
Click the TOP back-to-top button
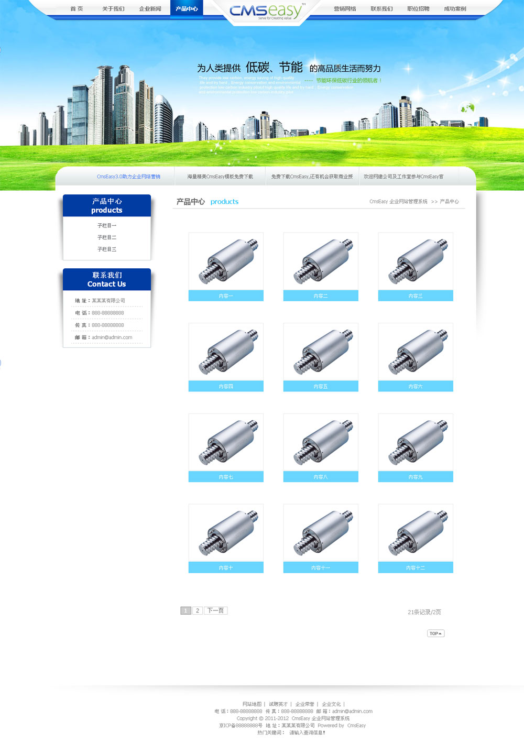[435, 633]
